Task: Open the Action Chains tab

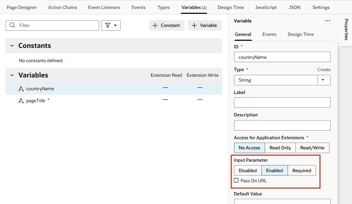Action: point(63,7)
